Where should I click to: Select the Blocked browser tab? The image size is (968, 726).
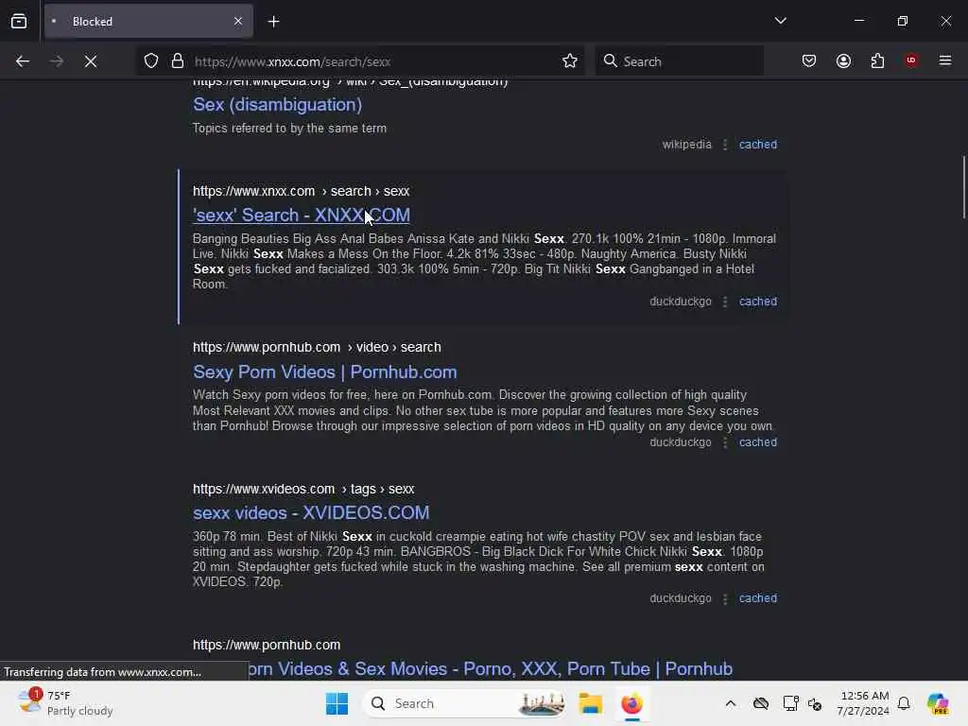(148, 21)
